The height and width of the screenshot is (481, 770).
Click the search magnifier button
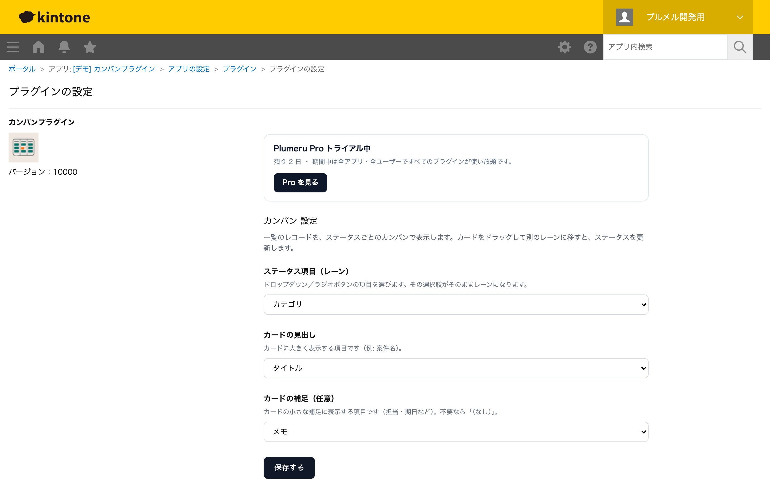(740, 47)
